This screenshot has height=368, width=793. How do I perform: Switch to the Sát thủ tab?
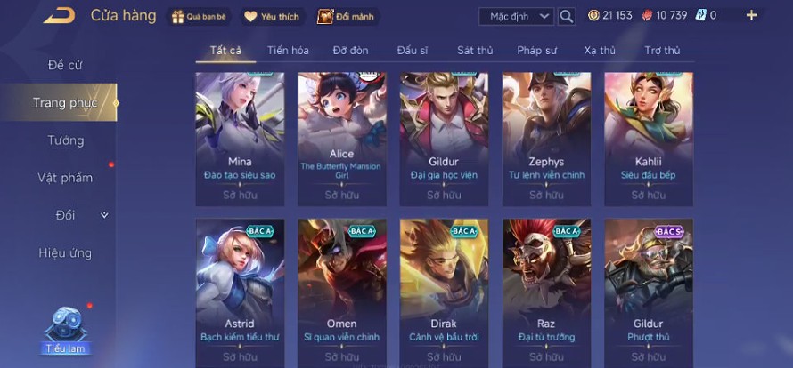(x=475, y=51)
